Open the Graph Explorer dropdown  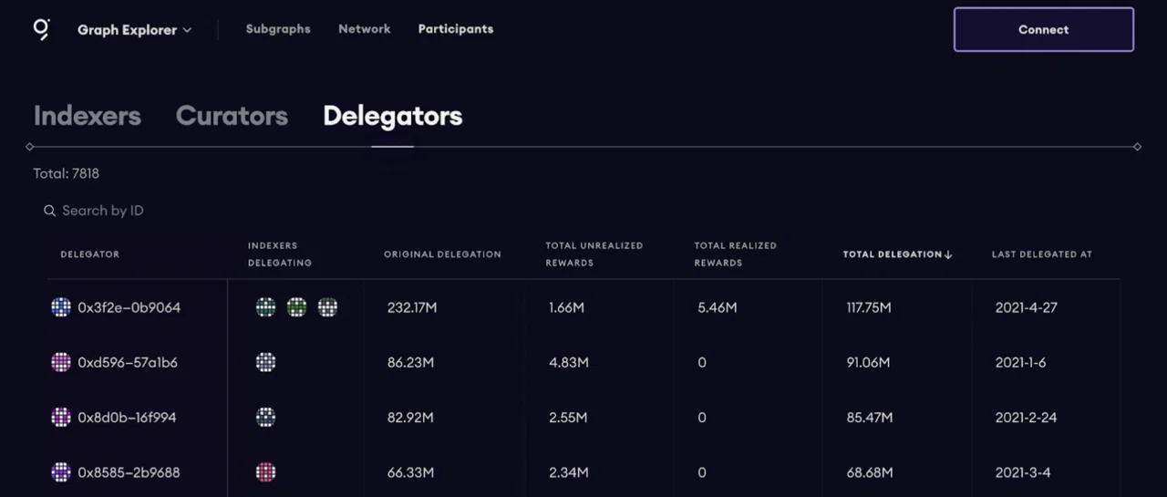(134, 30)
